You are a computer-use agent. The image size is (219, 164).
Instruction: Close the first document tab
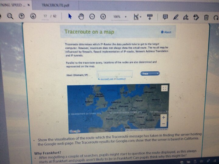click(x=29, y=5)
